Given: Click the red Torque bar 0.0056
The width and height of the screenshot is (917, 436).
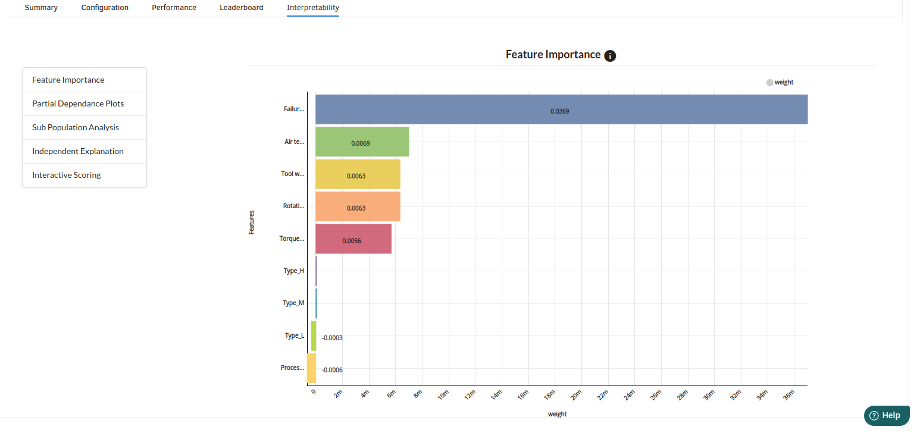Looking at the screenshot, I should [353, 239].
